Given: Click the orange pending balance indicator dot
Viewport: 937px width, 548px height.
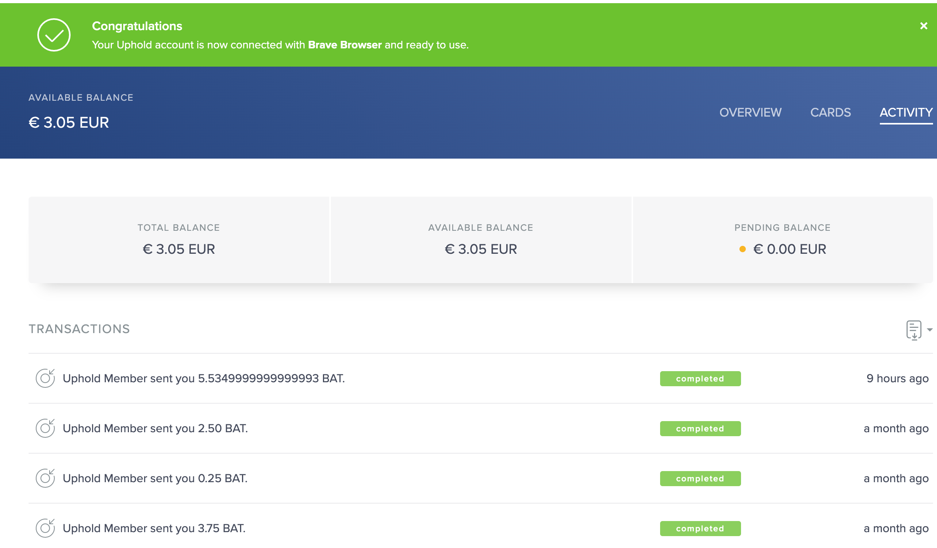Looking at the screenshot, I should tap(743, 249).
